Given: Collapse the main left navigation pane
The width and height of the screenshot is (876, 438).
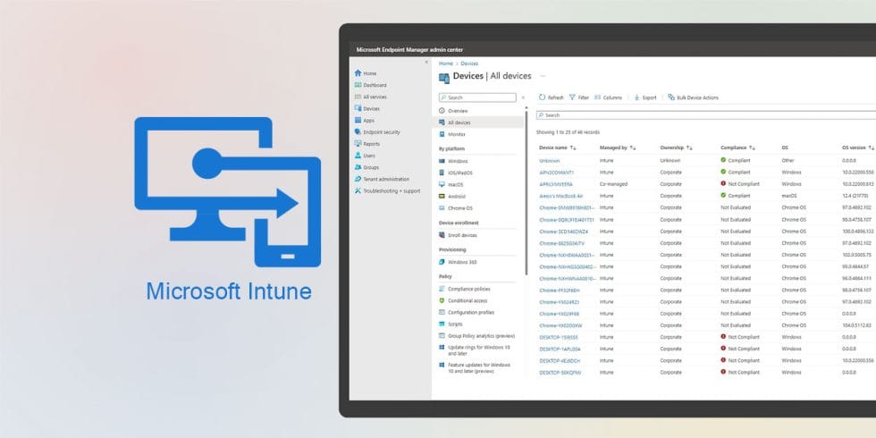Looking at the screenshot, I should (x=426, y=63).
